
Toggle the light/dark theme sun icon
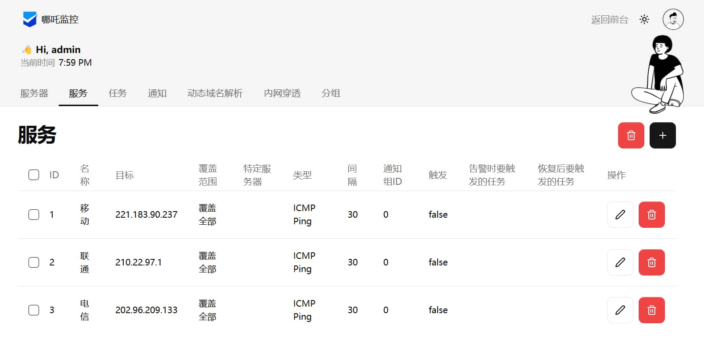click(x=644, y=19)
